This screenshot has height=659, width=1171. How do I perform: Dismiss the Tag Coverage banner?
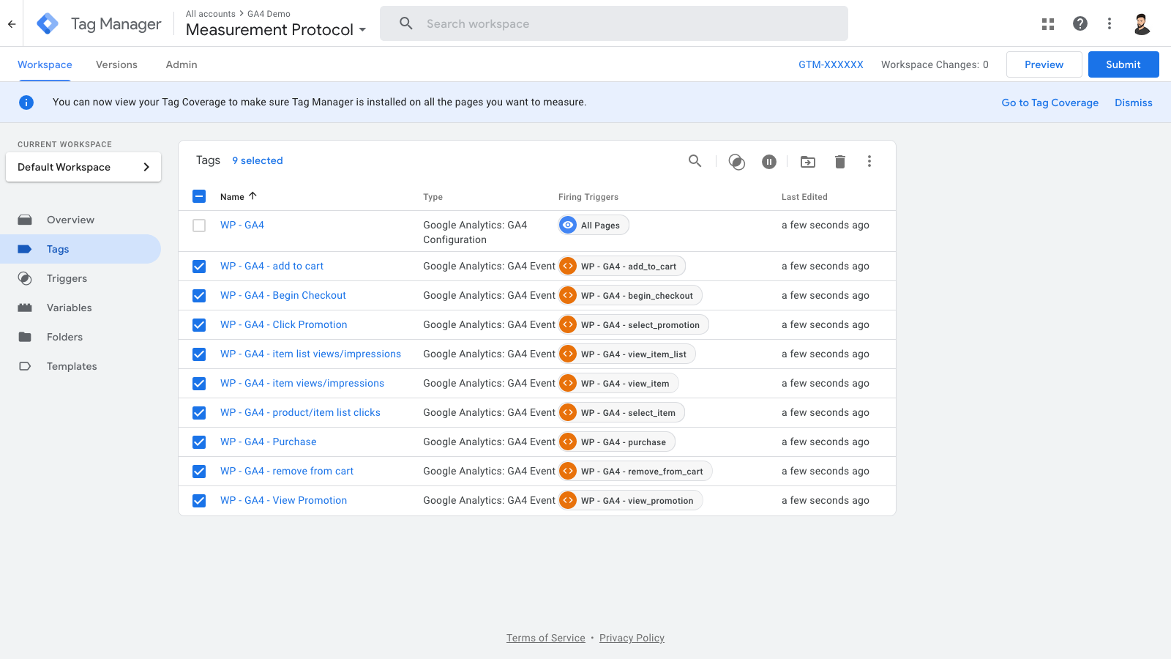[x=1134, y=103]
